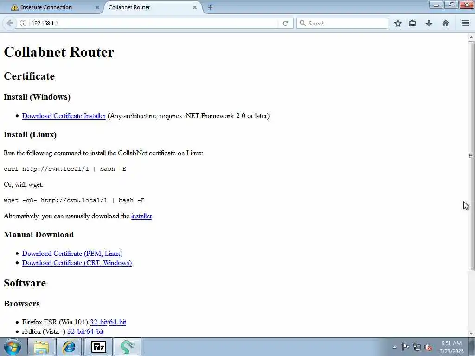475x356 pixels.
Task: Bookmark this page with the star icon
Action: click(x=398, y=23)
